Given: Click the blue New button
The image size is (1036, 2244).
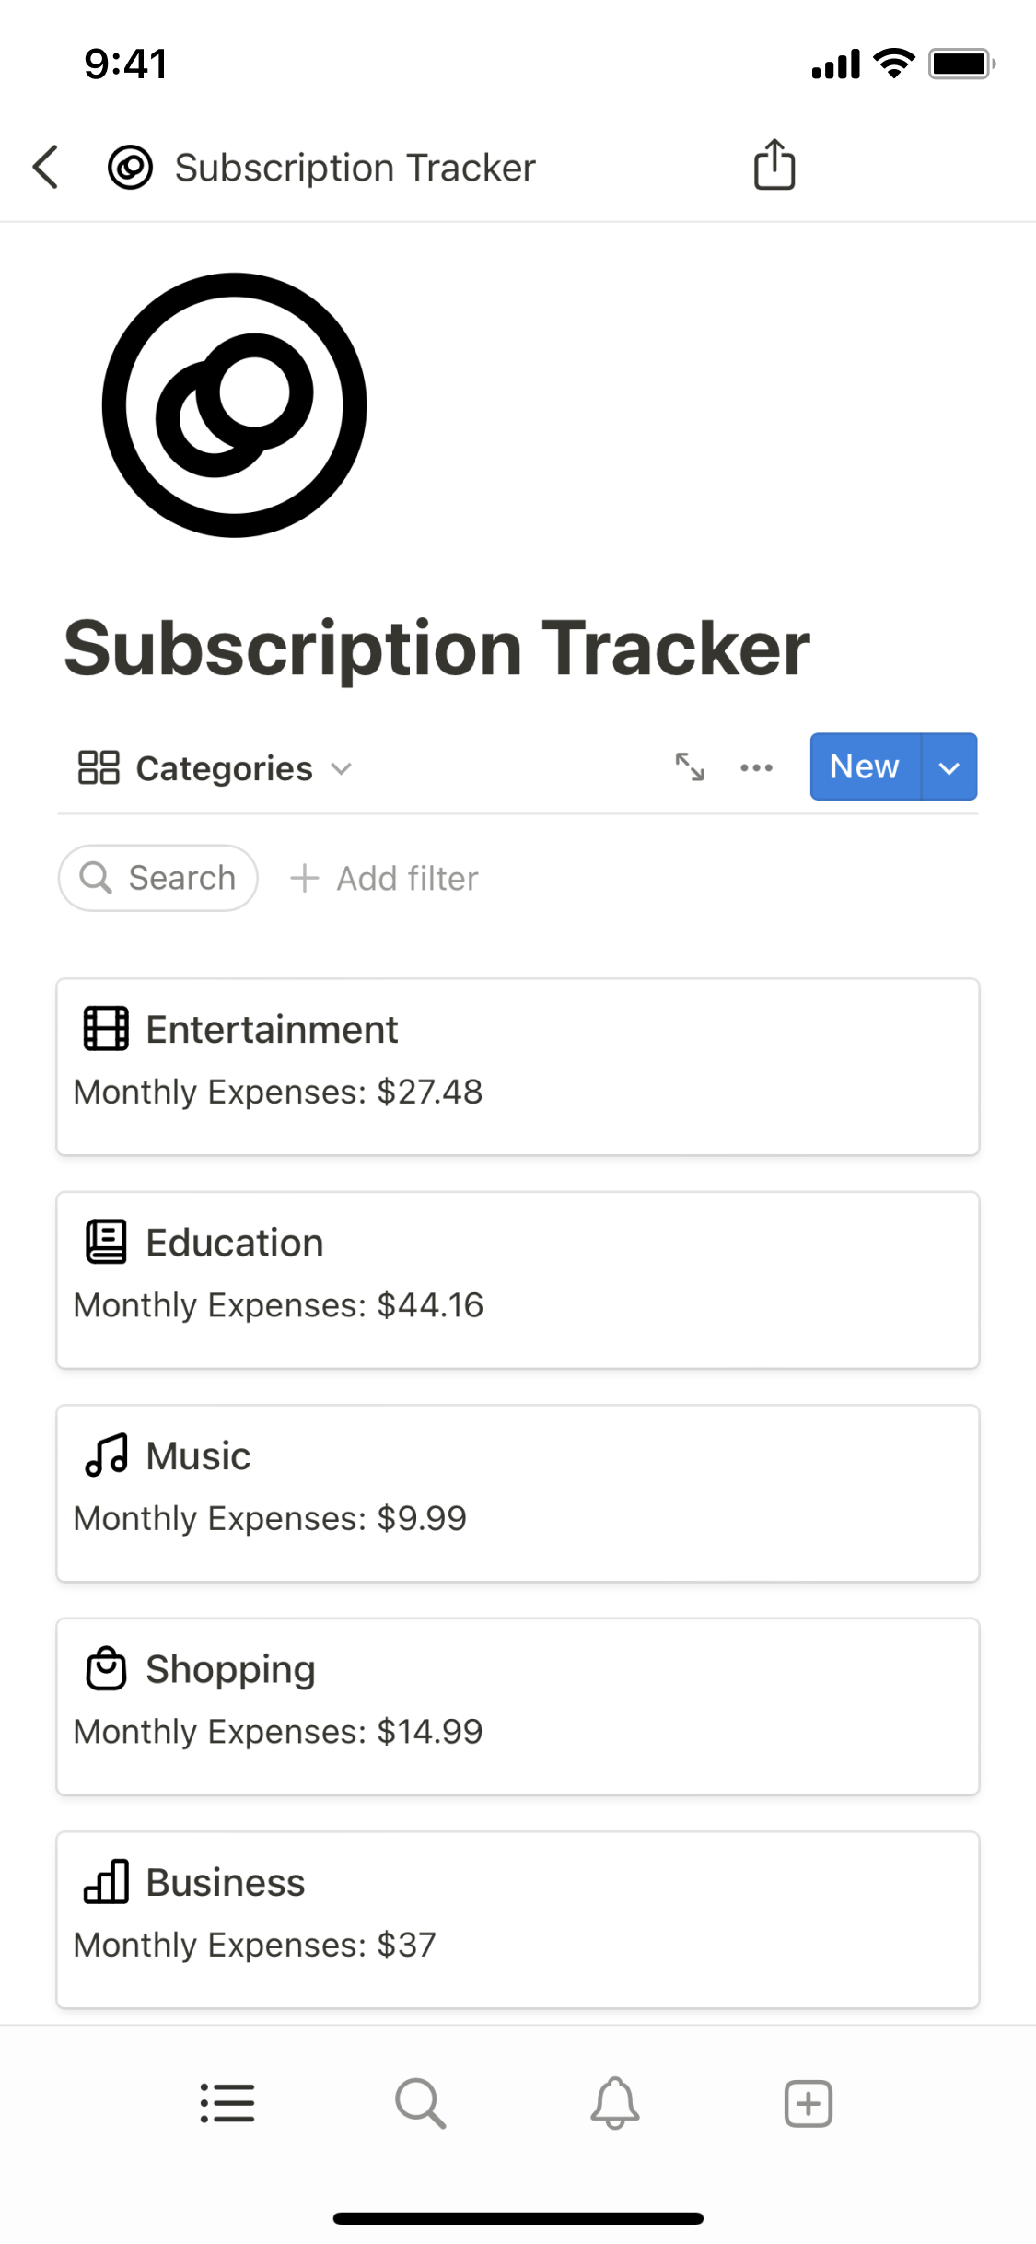Looking at the screenshot, I should tap(864, 766).
